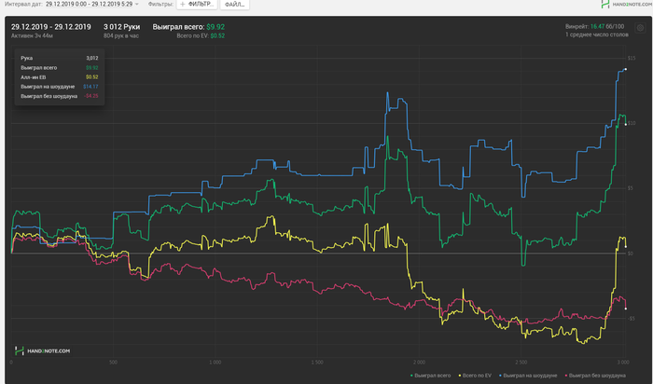653x384 pixels.
Task: Toggle the Выиграл всего legend series
Action: pos(430,376)
